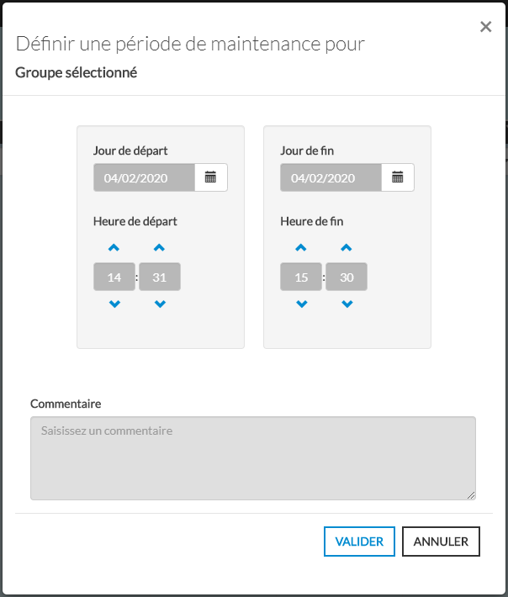Decrease the end hour value
This screenshot has width=508, height=597.
pyautogui.click(x=302, y=304)
